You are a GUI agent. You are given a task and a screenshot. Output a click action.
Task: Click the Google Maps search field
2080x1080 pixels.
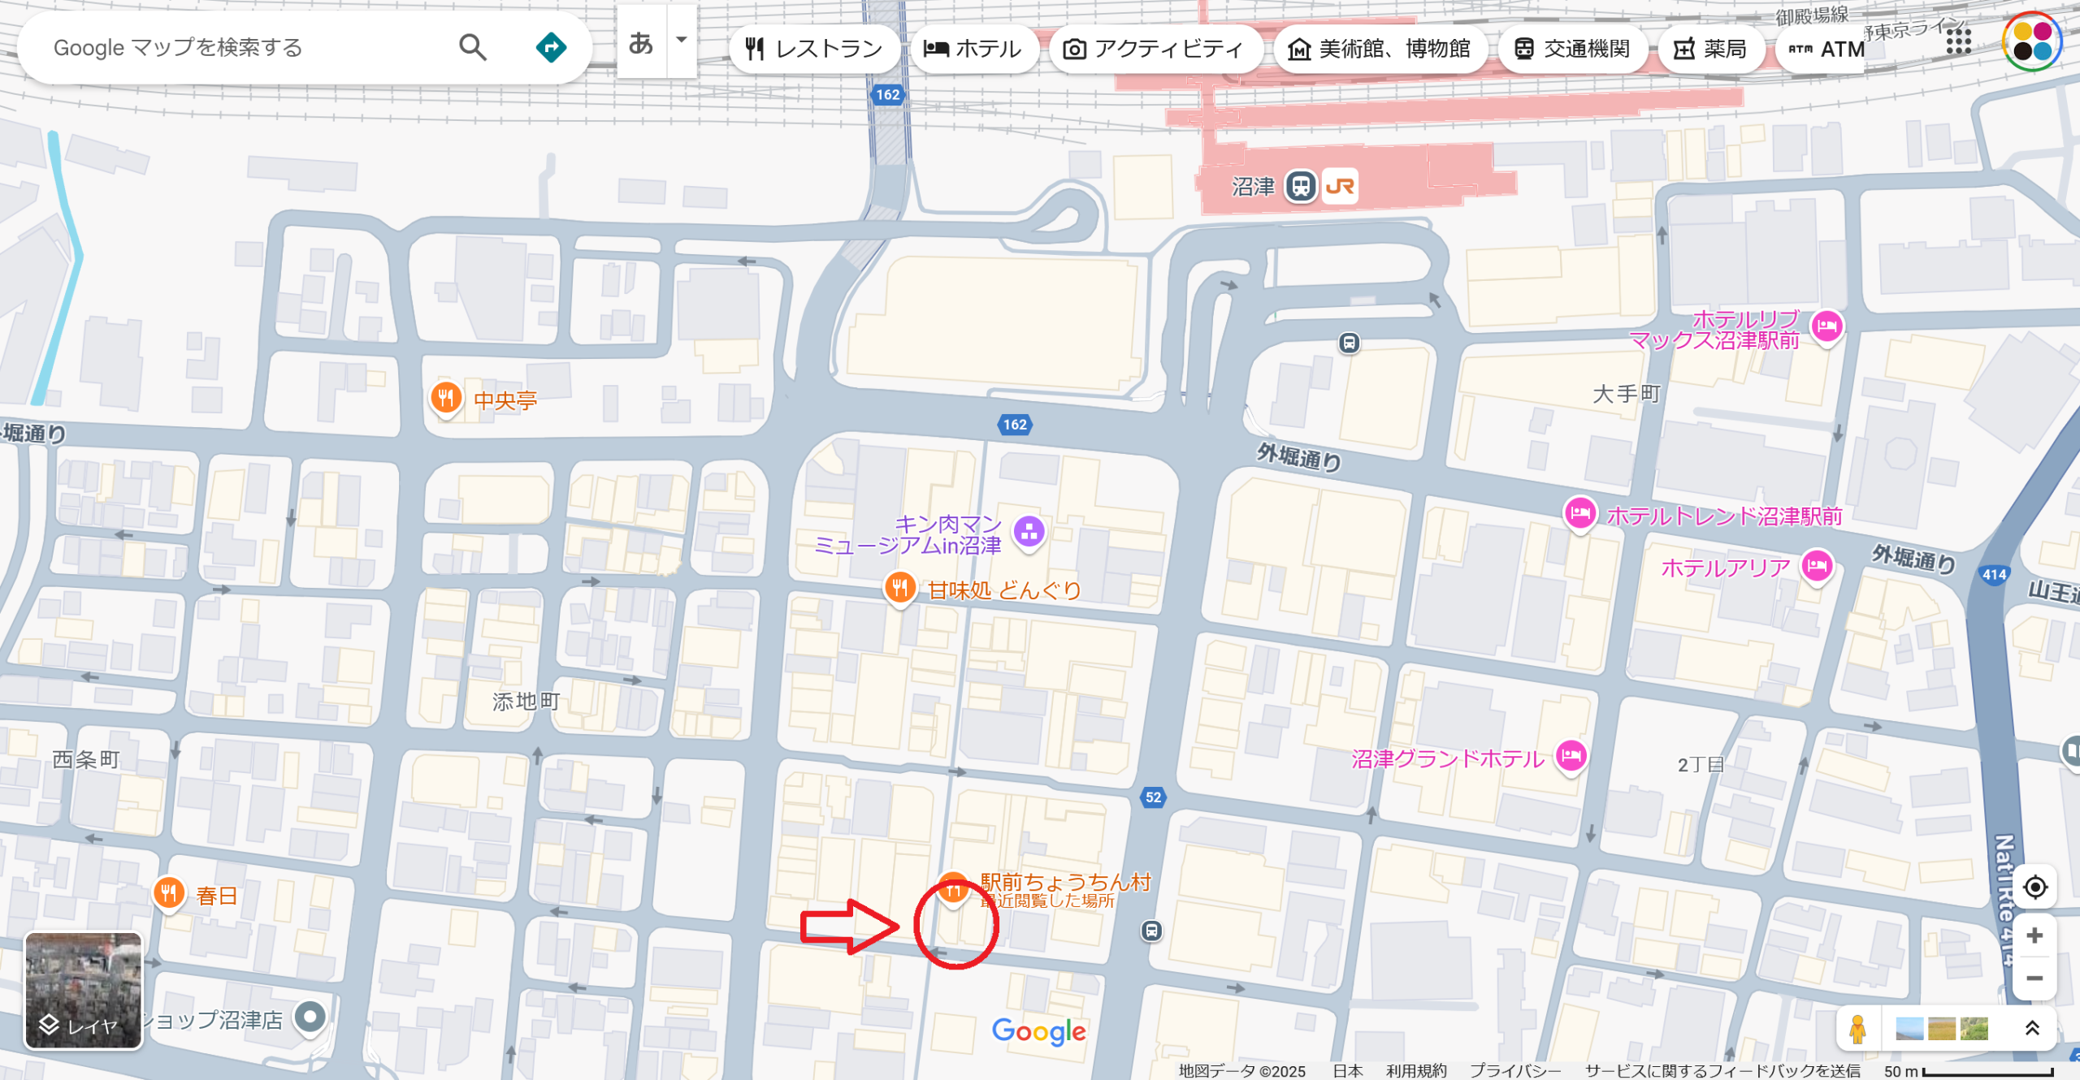tap(244, 47)
